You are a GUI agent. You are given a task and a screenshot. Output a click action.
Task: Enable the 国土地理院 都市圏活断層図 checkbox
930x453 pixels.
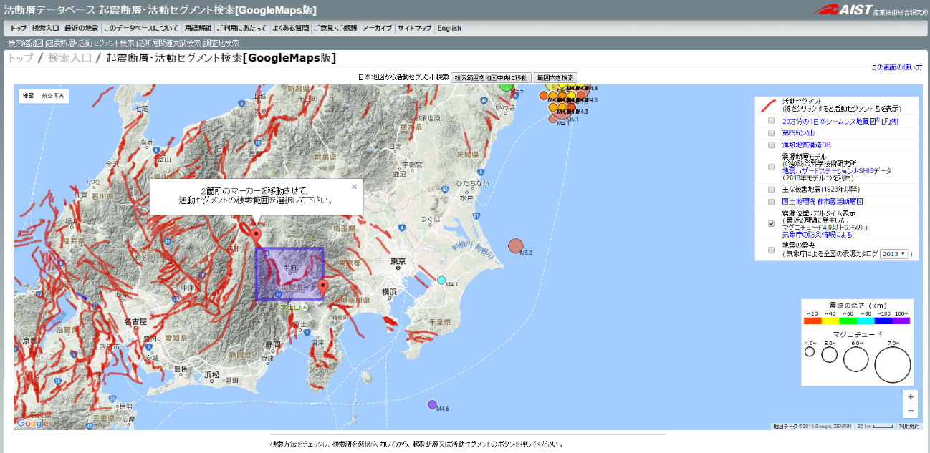coord(772,201)
